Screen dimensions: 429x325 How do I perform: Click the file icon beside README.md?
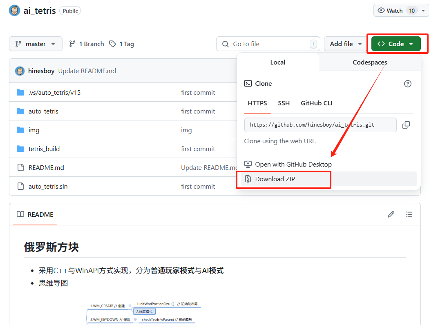(x=20, y=167)
